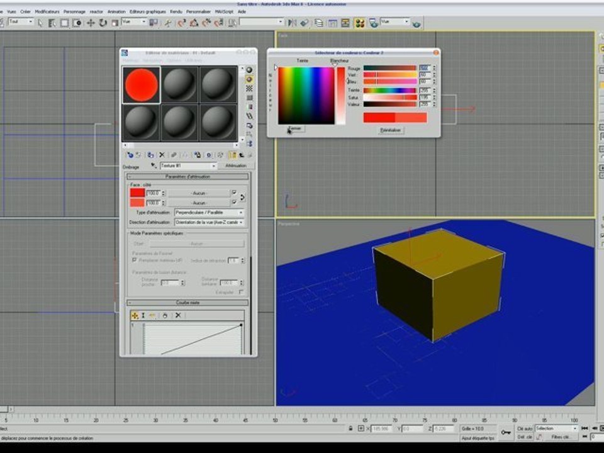This screenshot has width=604, height=453.
Task: Toggle Remplacer matériau IOR checkbox
Action: 135,260
